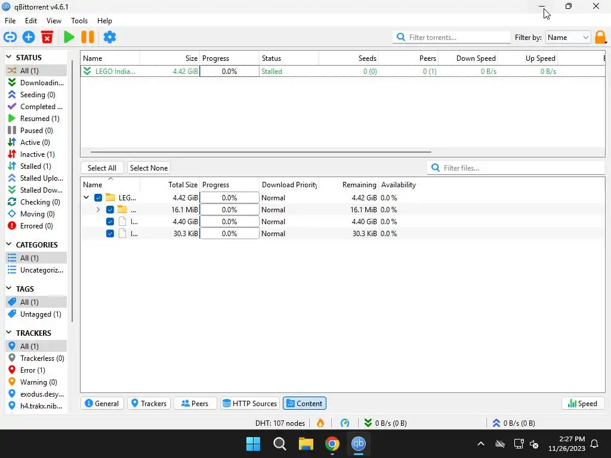Screen dimensions: 611x458
Task: Collapse the CATEGORIES sidebar section
Action: [8, 244]
